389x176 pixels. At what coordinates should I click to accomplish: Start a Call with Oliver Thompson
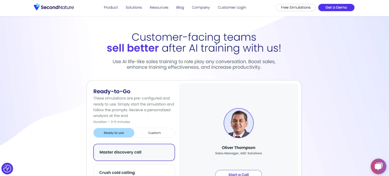coord(239,173)
